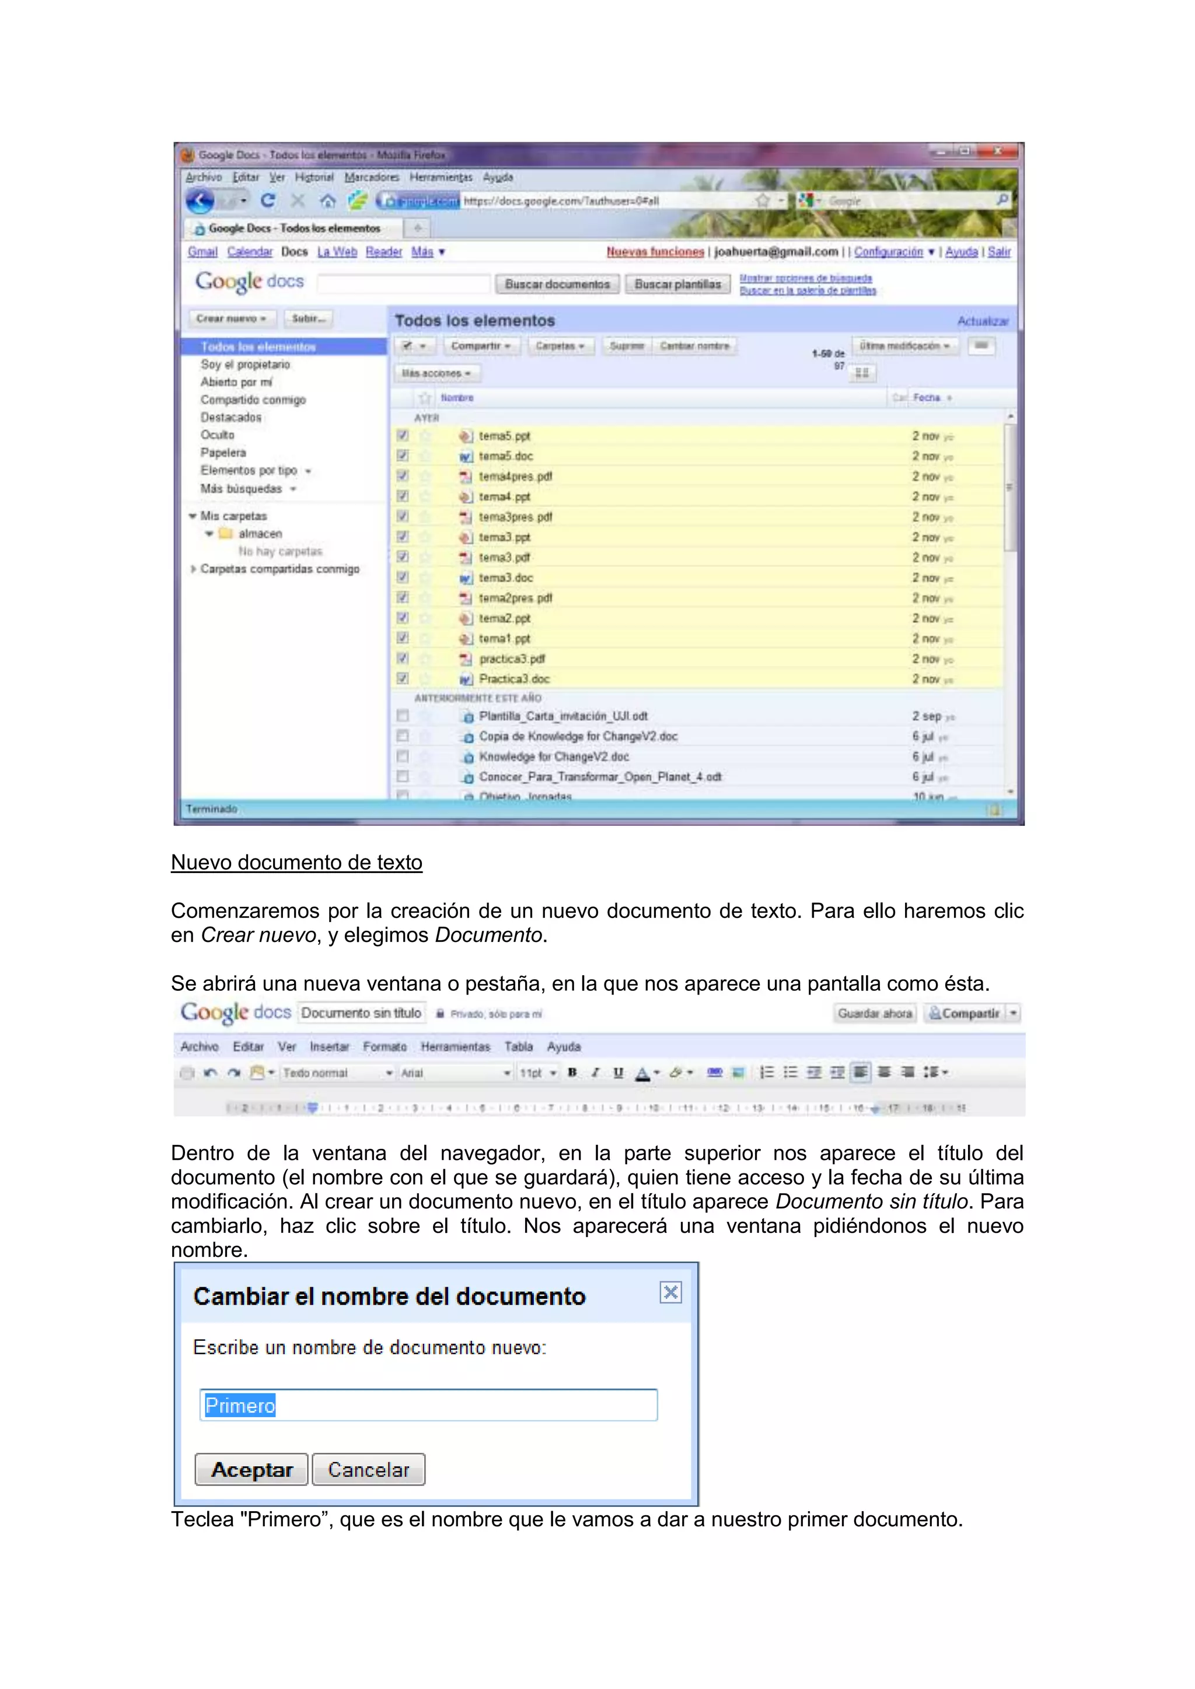Open the Marcadores menu in Firefox
This screenshot has height=1689, width=1195.
[x=372, y=177]
